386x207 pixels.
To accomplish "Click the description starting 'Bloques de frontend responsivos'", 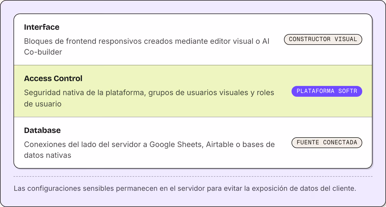I will (x=147, y=46).
